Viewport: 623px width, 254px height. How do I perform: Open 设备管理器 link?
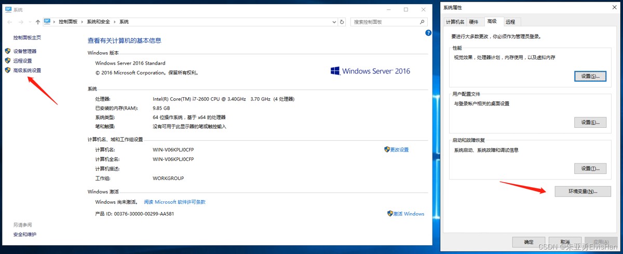tap(25, 51)
